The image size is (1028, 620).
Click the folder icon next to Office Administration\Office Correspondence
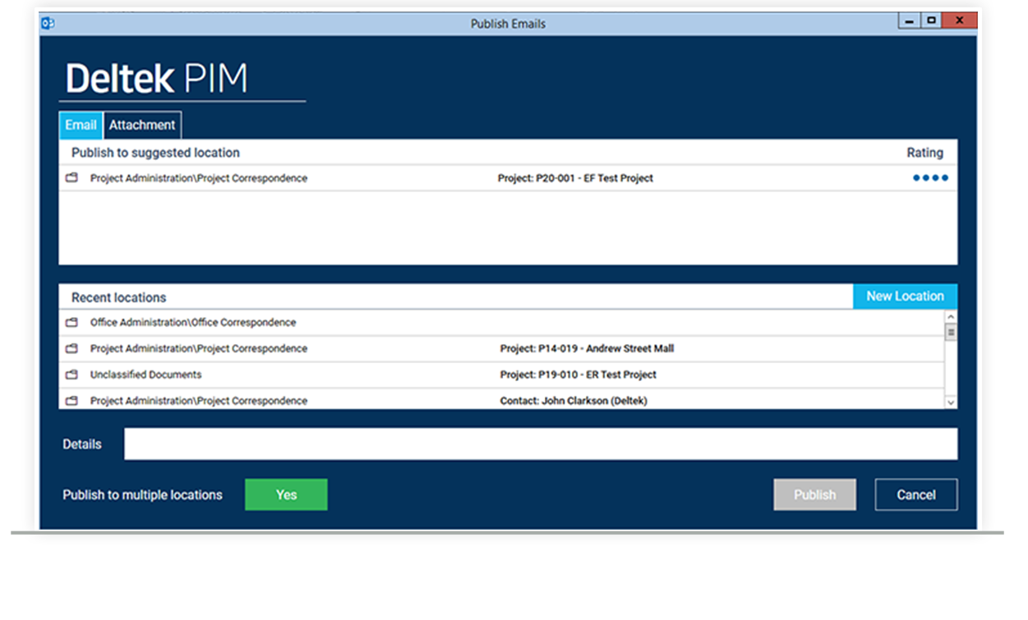(73, 322)
